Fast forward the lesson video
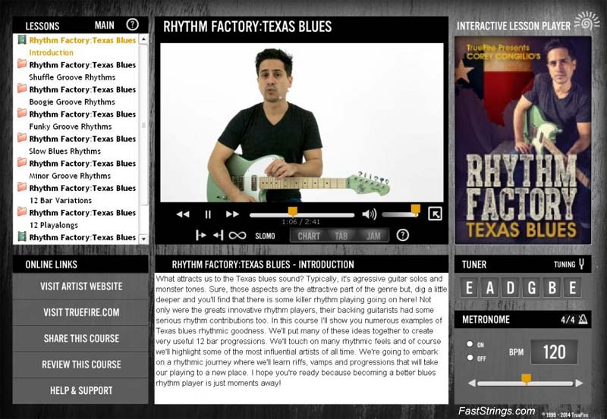Screen dimensions: 607x419 click(232, 214)
